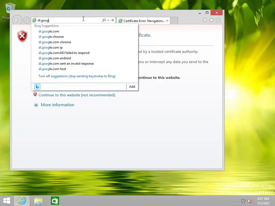Viewport: 275px width, 206px height.
Task: Click the Go arrow in address bar
Action: (x=112, y=20)
